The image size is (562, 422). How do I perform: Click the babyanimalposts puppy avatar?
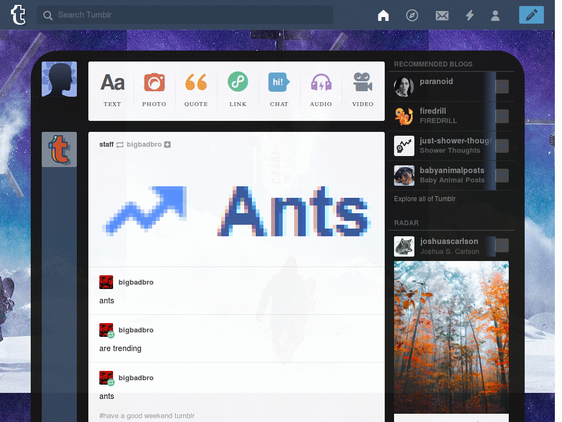pyautogui.click(x=404, y=175)
